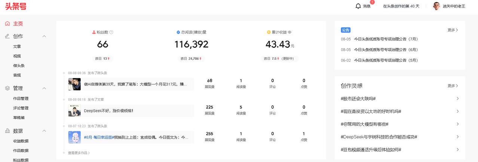The height and width of the screenshot is (162, 478).
Task: Select the 主页 home icon in the sidebar
Action: pos(7,24)
